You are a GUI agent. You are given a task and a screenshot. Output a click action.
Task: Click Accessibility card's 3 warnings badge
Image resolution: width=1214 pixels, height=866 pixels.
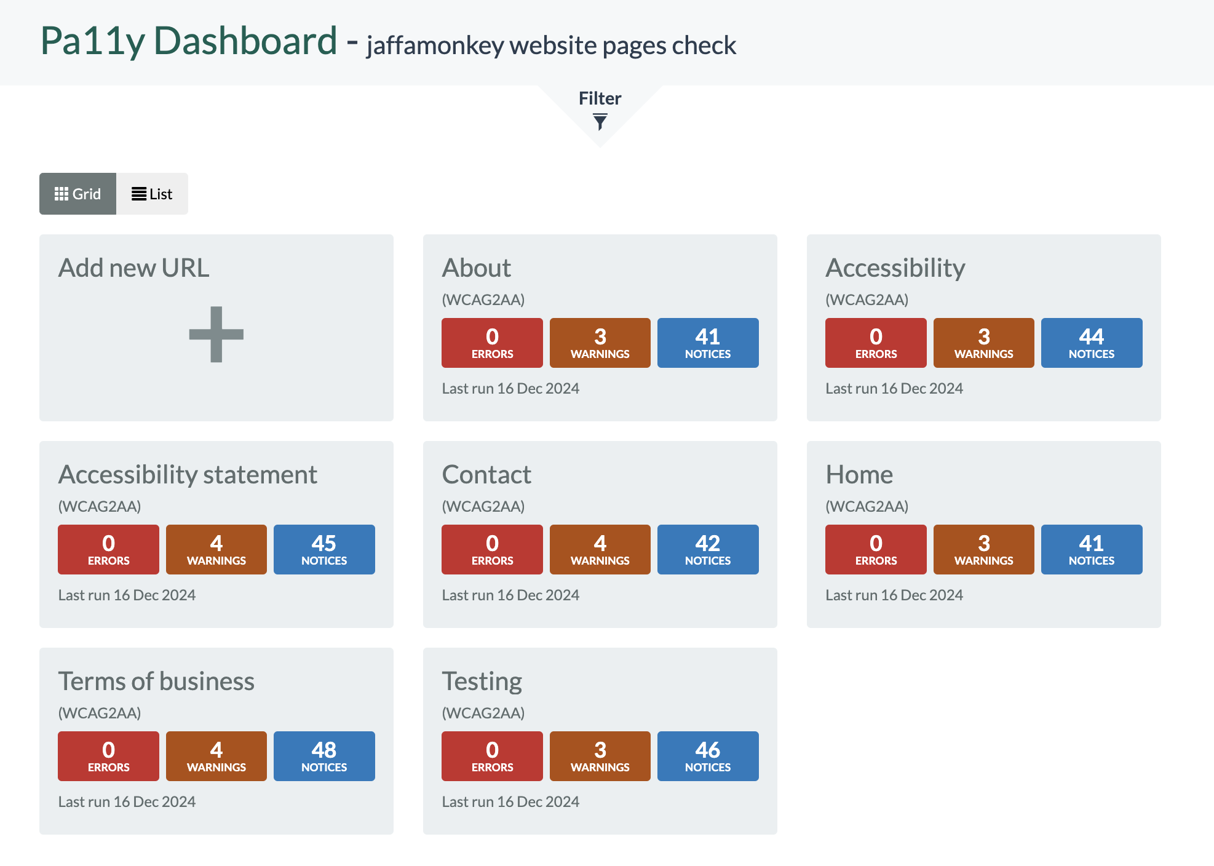coord(984,343)
